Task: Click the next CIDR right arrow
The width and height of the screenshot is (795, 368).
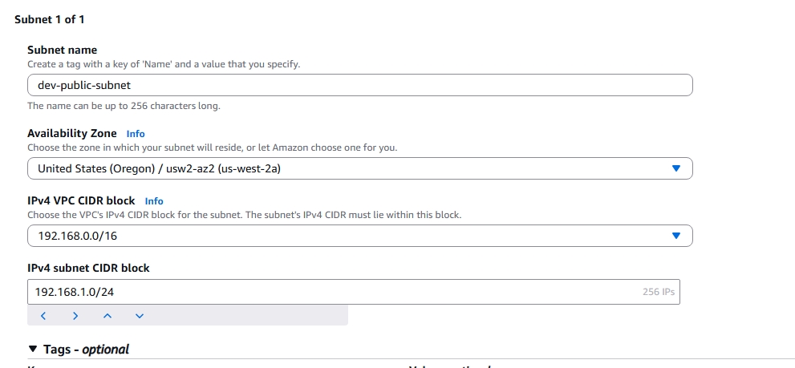Action: coord(75,316)
